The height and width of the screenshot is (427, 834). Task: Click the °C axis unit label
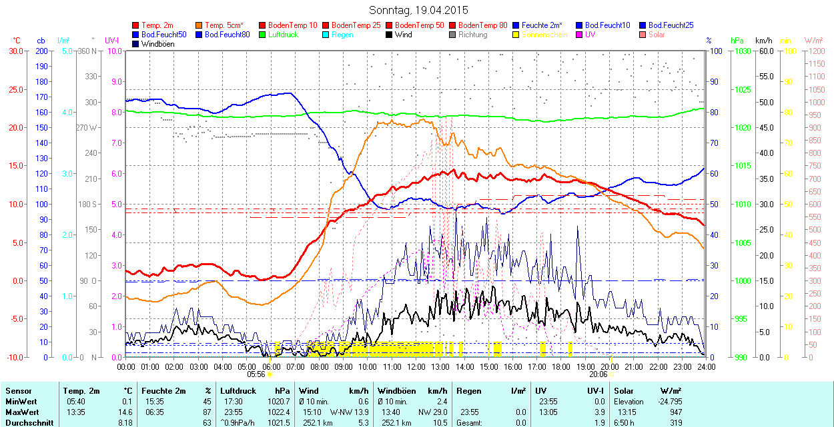(x=17, y=41)
